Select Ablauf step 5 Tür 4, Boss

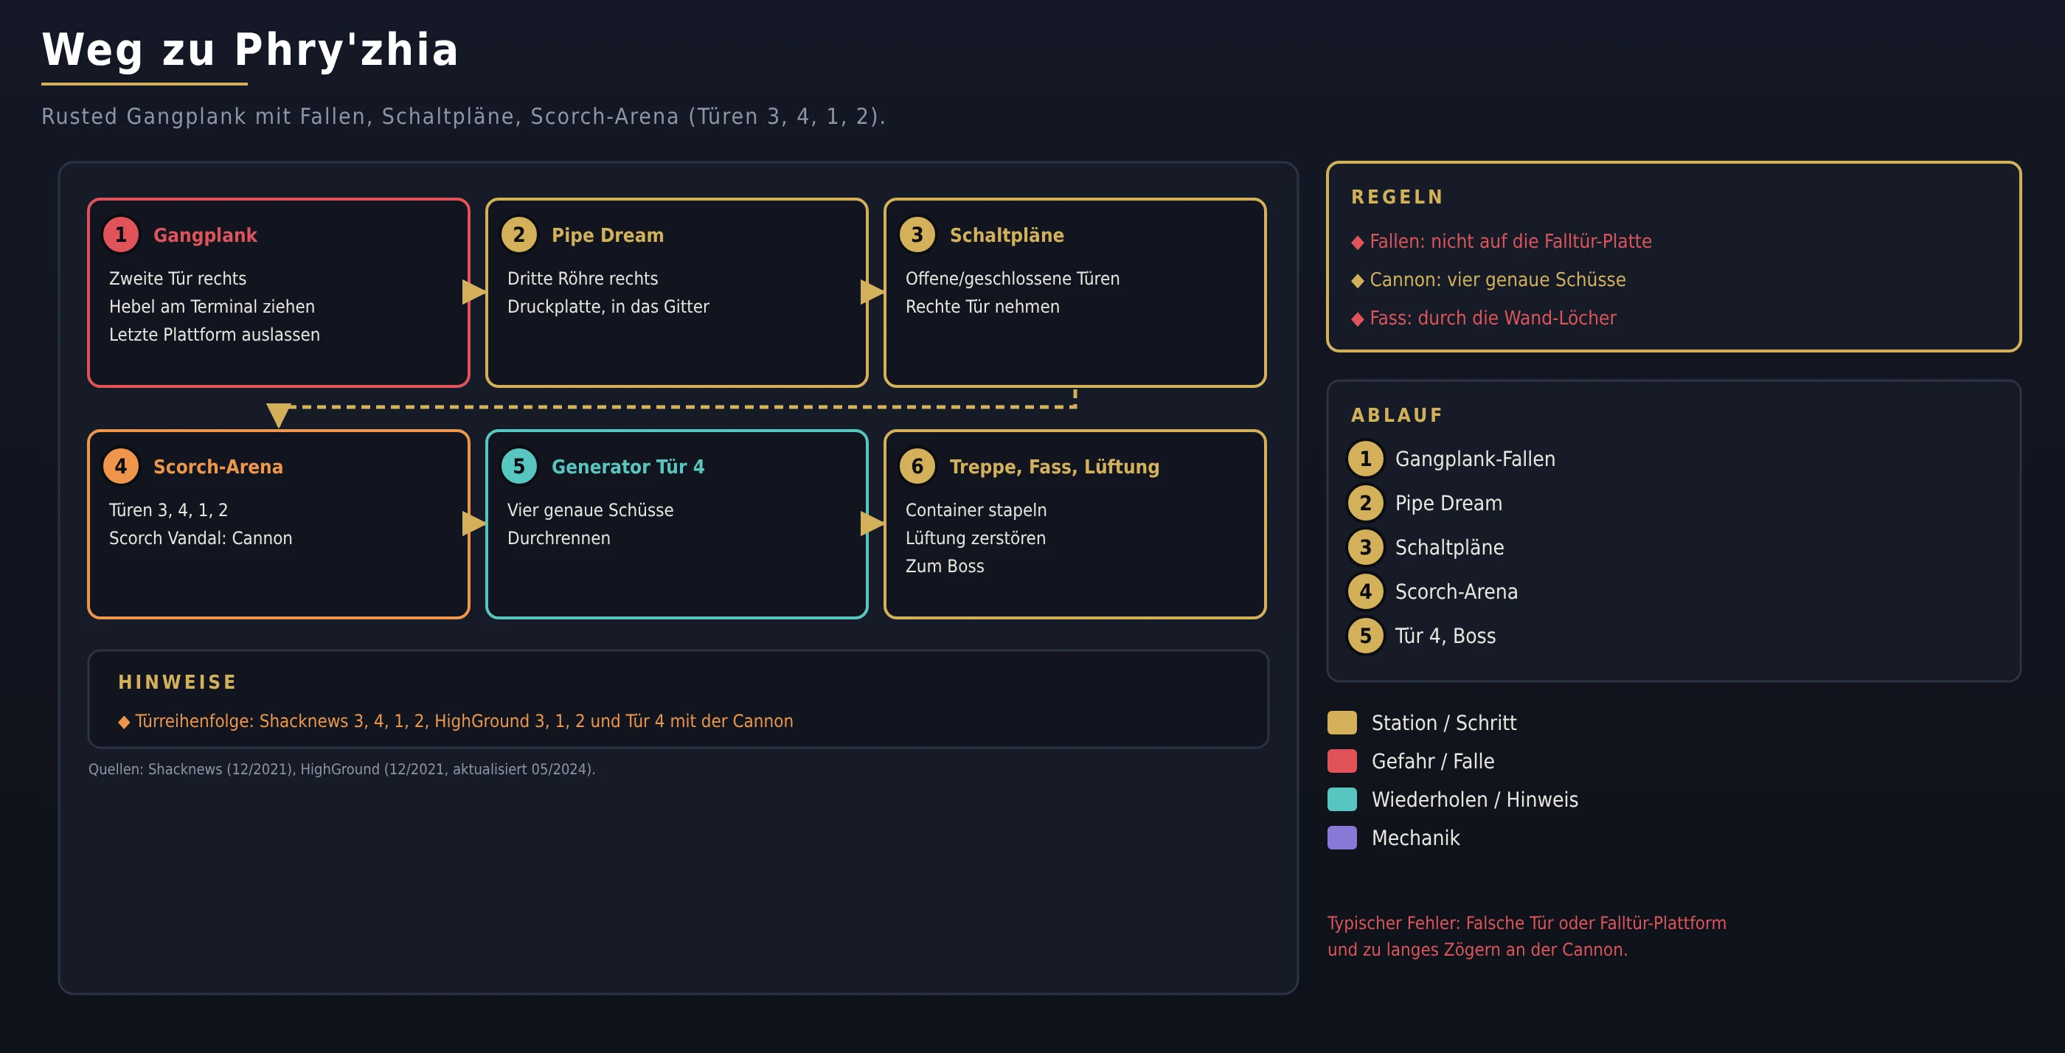tap(1422, 636)
